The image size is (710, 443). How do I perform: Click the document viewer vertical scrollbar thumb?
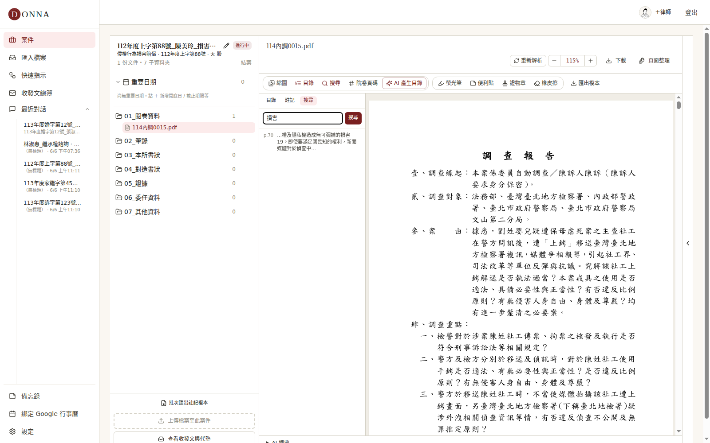pyautogui.click(x=678, y=105)
